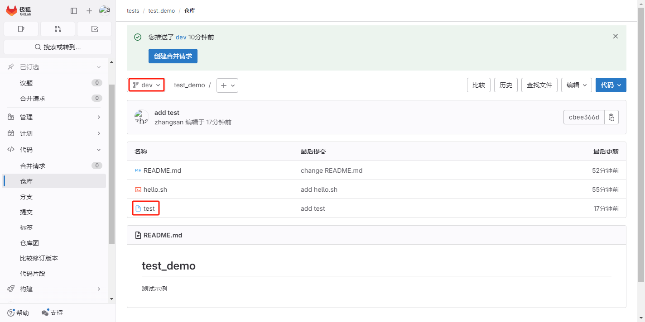
Task: Dismiss the push notification banner
Action: tap(615, 36)
